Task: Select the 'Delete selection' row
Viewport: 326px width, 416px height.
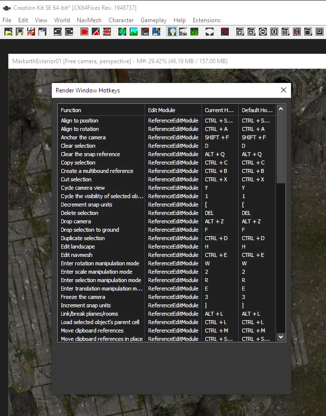Action: pyautogui.click(x=167, y=213)
